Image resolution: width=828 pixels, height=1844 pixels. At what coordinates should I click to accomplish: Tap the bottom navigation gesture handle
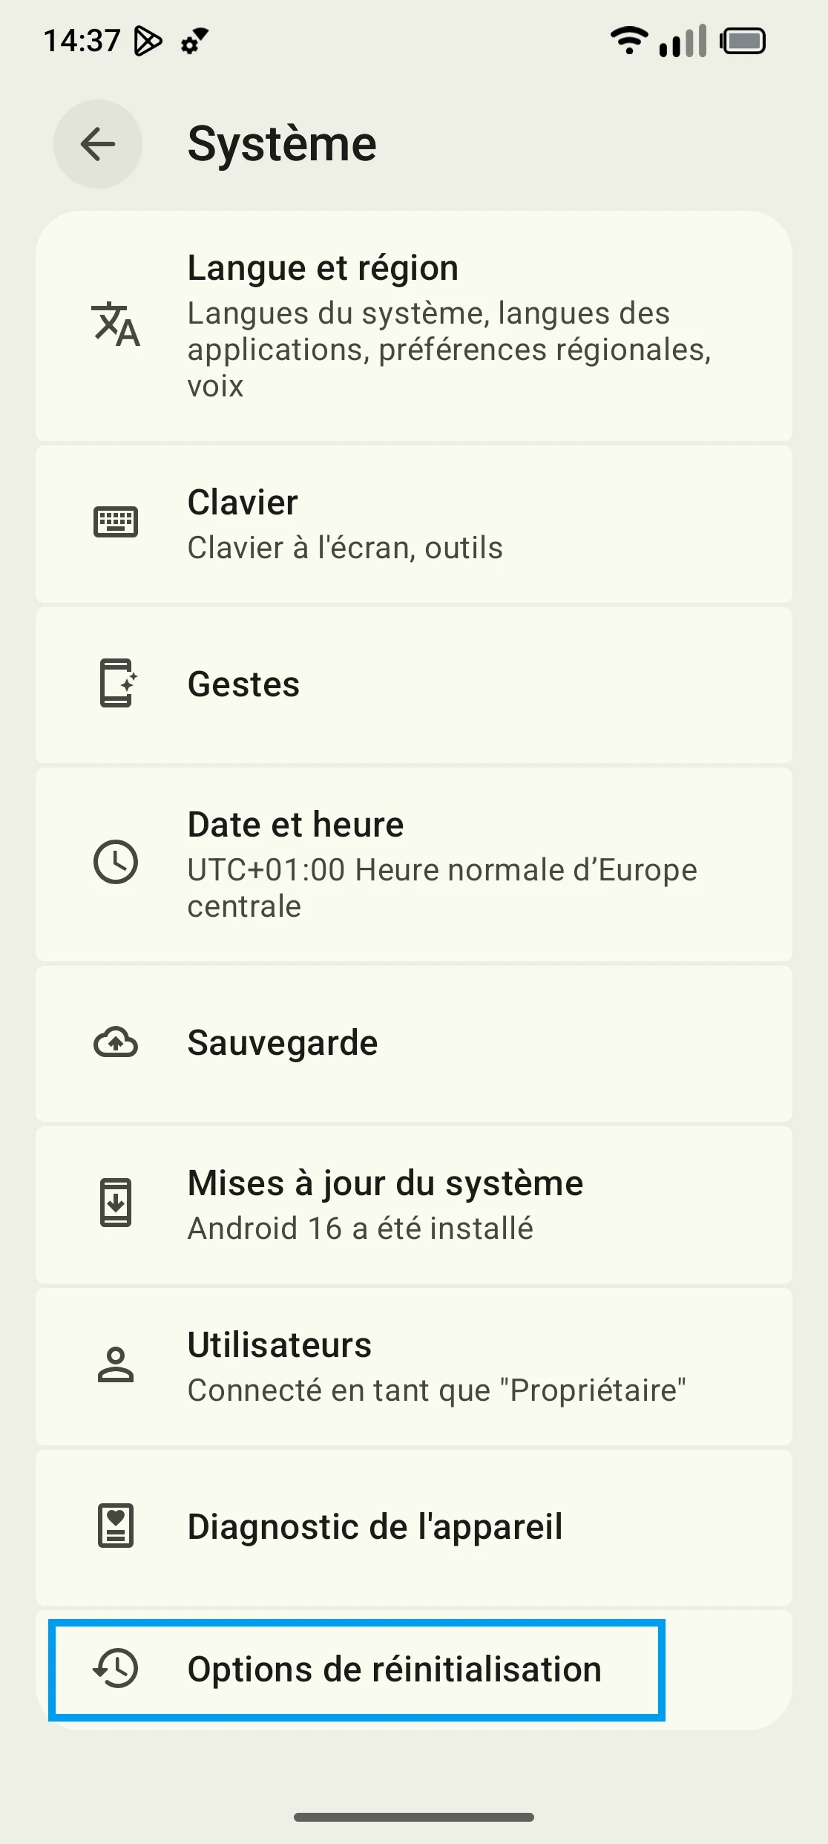pos(414,1817)
